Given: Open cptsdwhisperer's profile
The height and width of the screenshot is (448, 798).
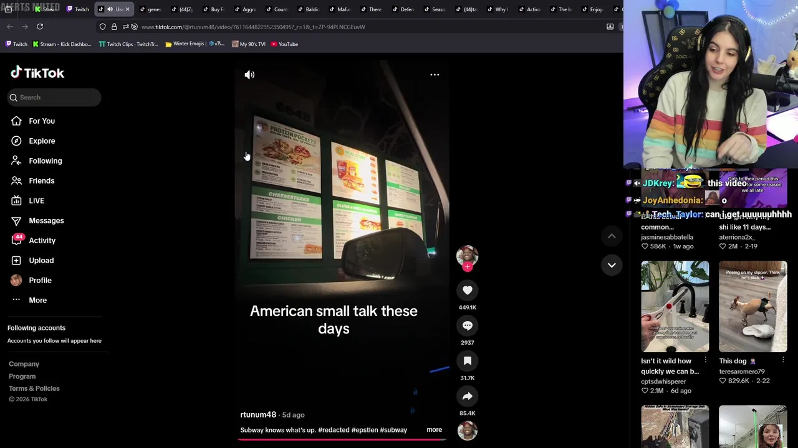Looking at the screenshot, I should (x=663, y=381).
